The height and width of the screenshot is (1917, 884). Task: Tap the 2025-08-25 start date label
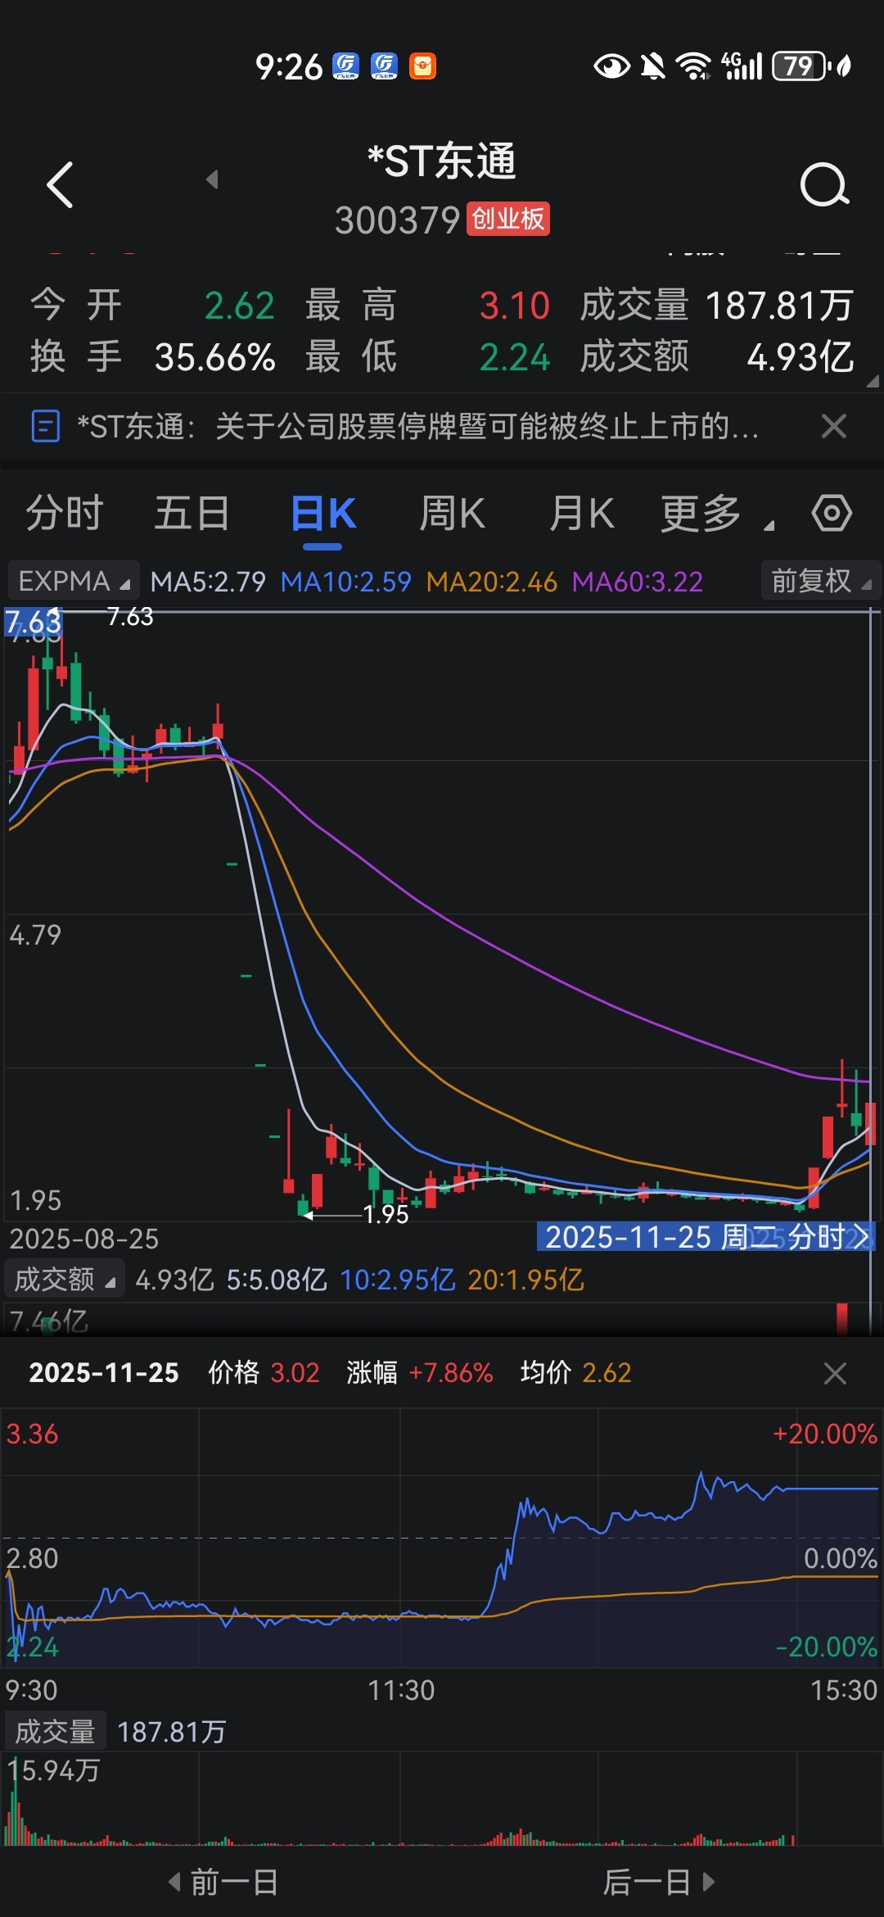click(x=83, y=1239)
